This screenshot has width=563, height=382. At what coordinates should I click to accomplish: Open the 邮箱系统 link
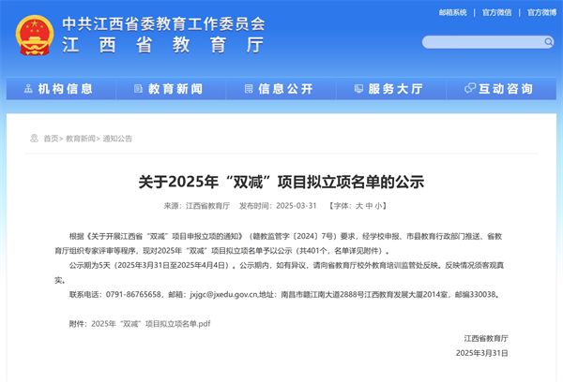452,13
